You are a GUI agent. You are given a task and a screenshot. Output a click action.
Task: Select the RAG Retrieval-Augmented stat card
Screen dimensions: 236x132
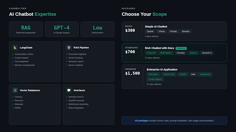[26, 29]
